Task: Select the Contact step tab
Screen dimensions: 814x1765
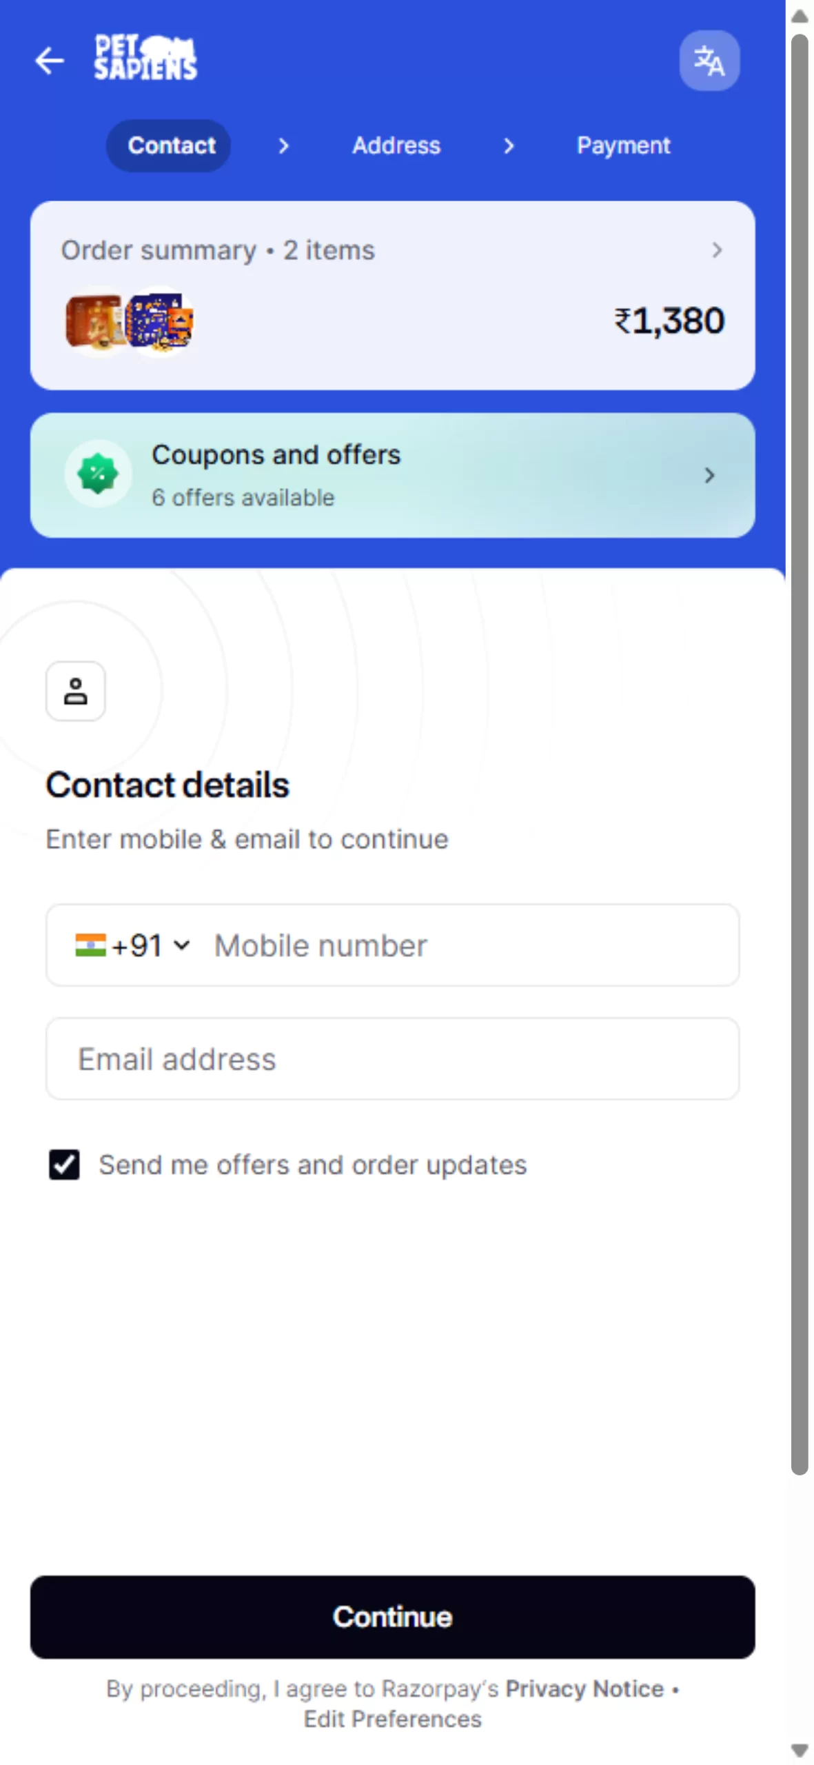Action: tap(171, 145)
